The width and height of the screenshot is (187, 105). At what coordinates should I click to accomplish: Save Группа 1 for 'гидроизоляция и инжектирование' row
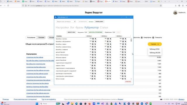(92, 68)
